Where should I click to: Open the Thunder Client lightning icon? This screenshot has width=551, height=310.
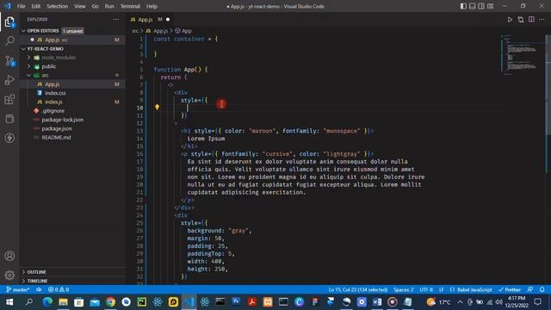(9, 138)
